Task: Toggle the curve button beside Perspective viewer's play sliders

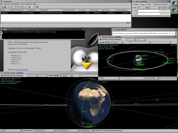Action: tap(25, 75)
